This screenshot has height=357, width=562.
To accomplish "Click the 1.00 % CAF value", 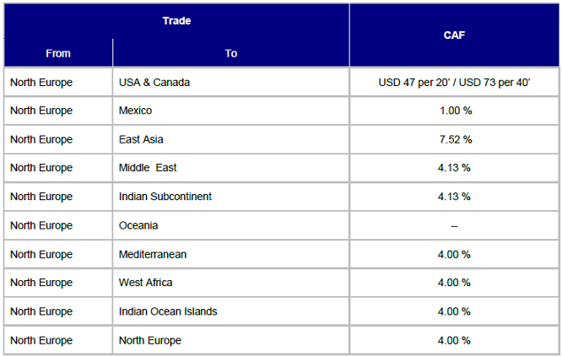I will 454,111.
